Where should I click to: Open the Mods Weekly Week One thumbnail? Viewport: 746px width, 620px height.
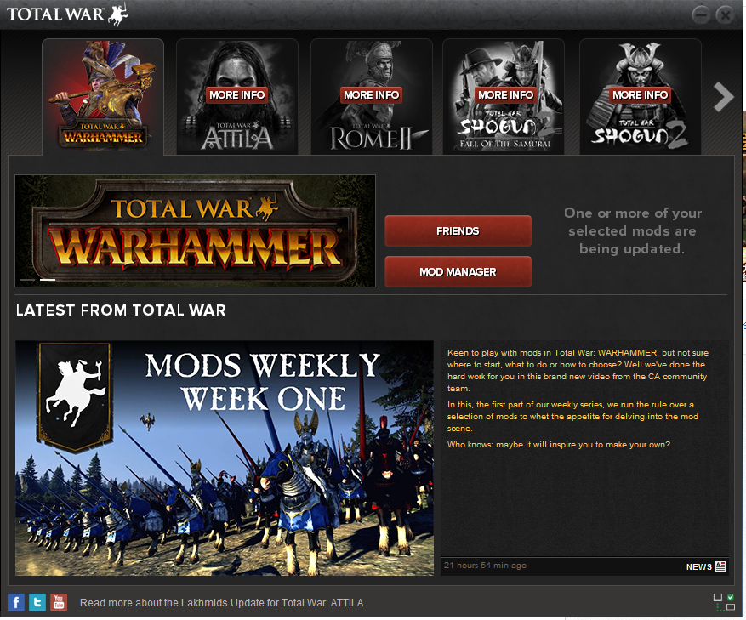point(225,458)
